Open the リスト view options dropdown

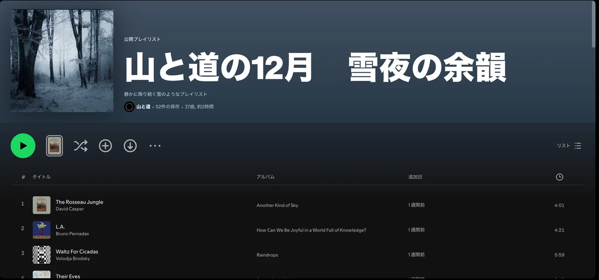coord(569,146)
